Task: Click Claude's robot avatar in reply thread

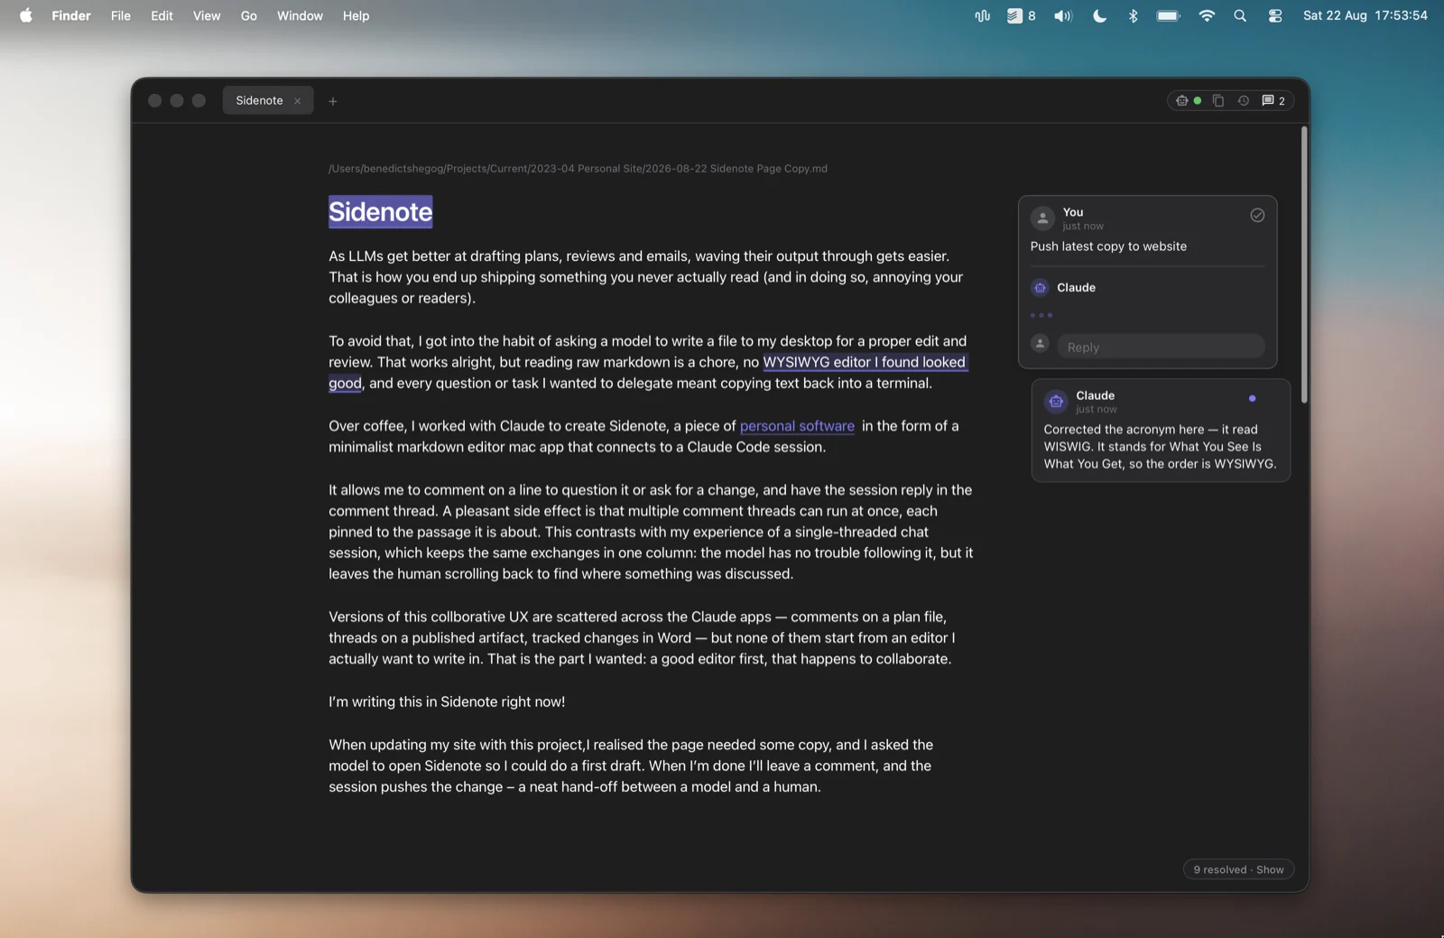Action: (1040, 287)
